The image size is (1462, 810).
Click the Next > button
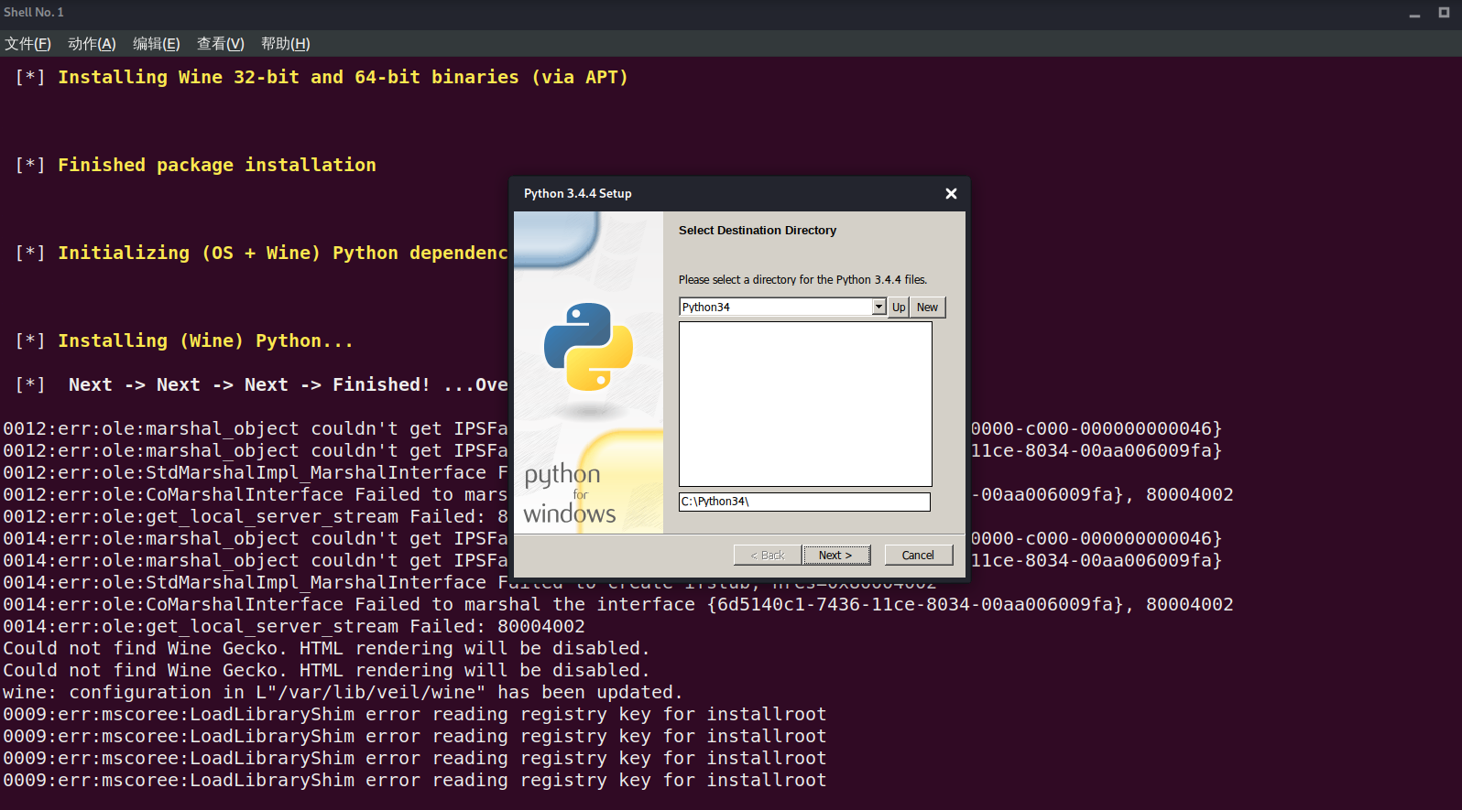[x=835, y=556]
